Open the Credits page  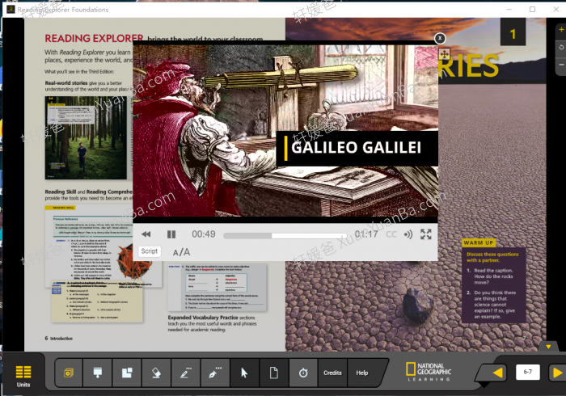click(332, 373)
